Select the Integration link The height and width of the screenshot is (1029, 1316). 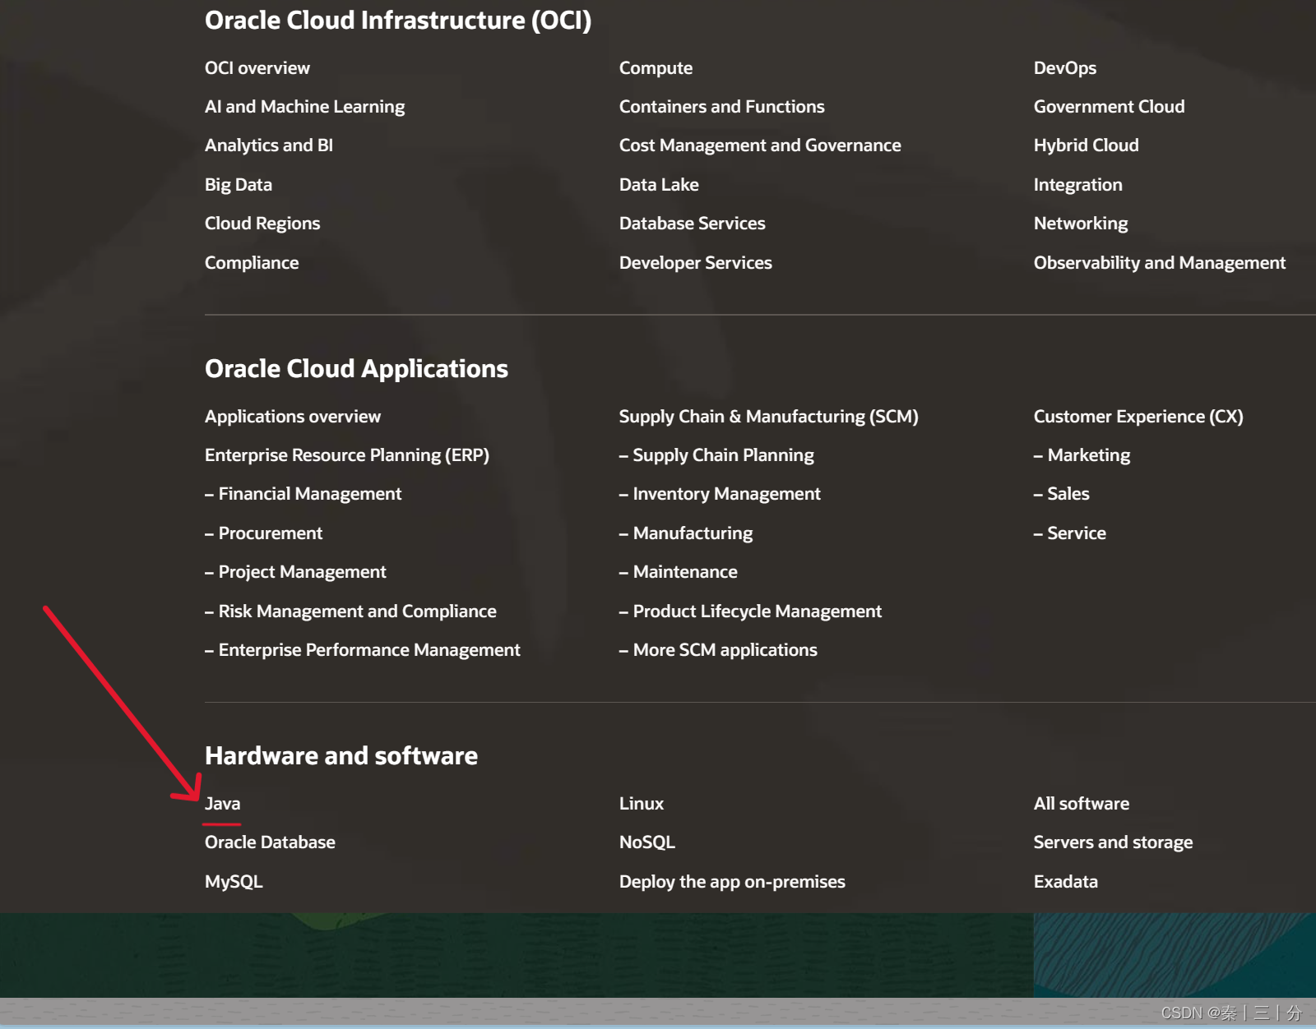(x=1077, y=185)
